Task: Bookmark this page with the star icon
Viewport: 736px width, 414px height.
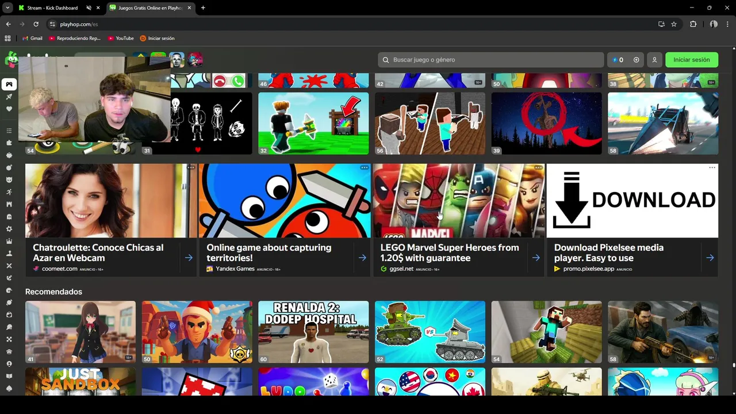Action: click(674, 24)
